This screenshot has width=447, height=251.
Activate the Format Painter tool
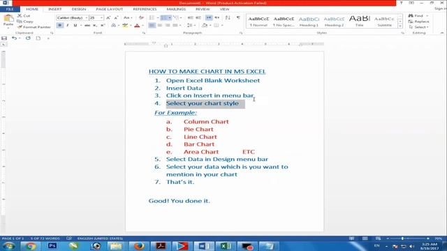(x=34, y=27)
